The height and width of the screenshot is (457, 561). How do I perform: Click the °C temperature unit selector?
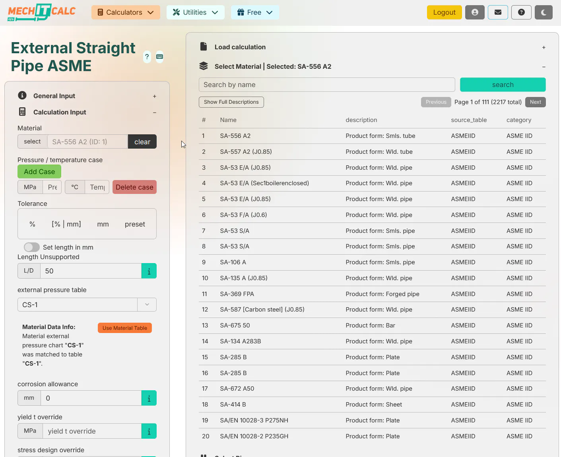(75, 187)
